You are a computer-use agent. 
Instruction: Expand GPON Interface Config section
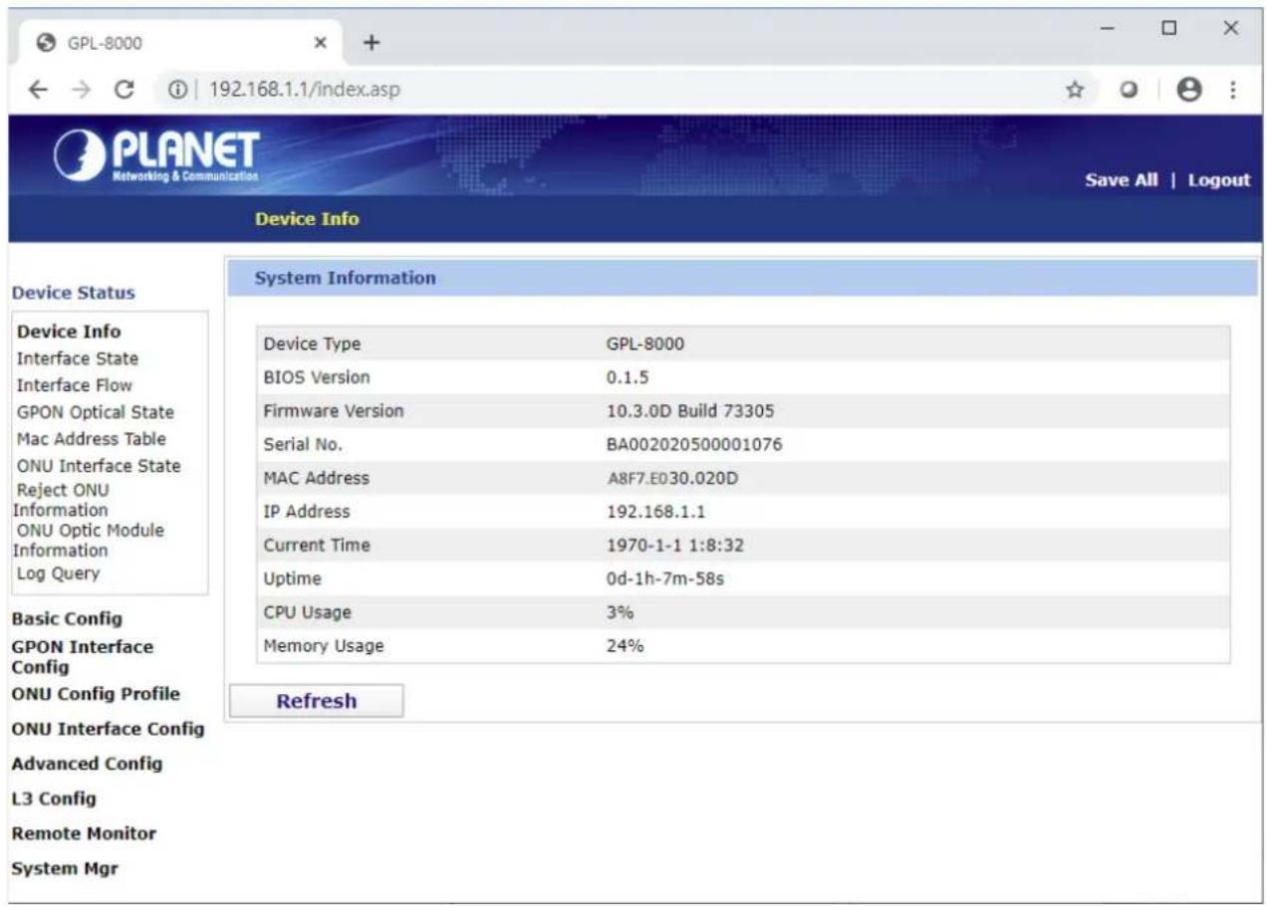click(82, 656)
